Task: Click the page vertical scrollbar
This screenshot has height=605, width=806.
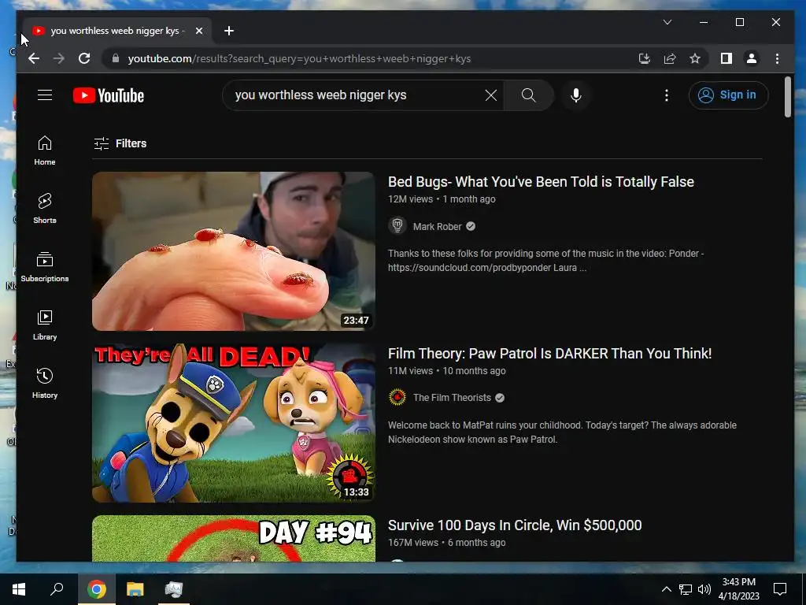Action: 788,97
